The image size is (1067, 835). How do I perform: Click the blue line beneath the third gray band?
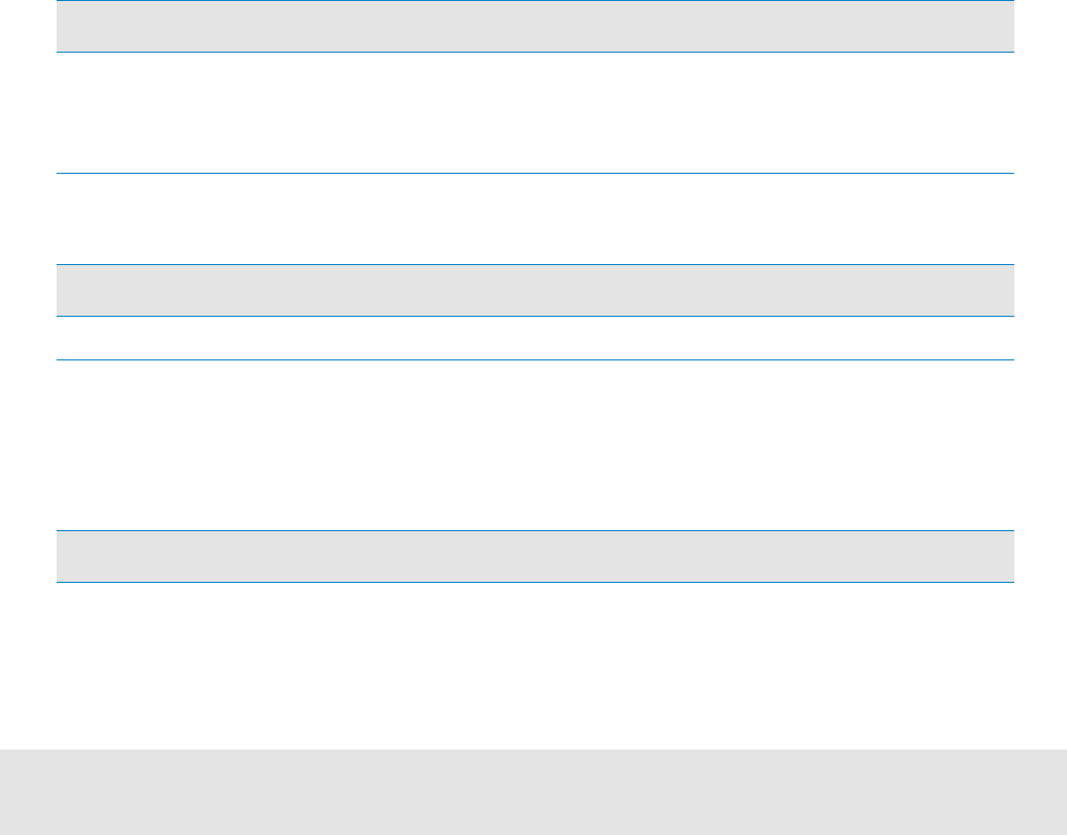pos(534,582)
